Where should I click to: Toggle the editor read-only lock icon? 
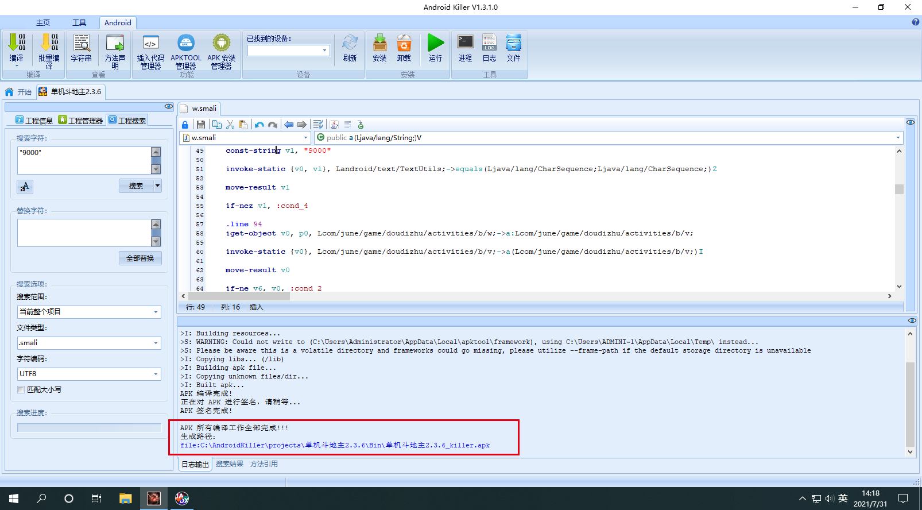[185, 125]
